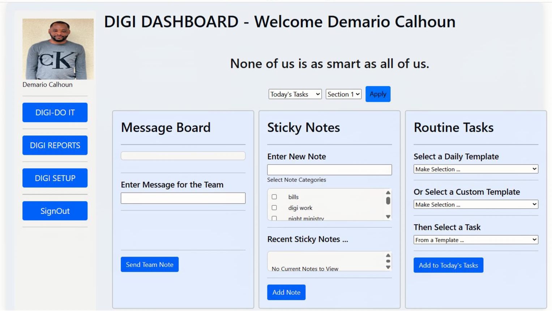Click the Select Note Categories label
Image resolution: width=552 pixels, height=311 pixels.
tap(296, 180)
